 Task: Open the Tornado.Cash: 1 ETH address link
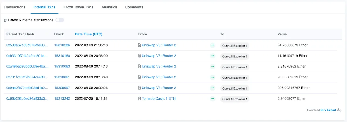[159, 98]
